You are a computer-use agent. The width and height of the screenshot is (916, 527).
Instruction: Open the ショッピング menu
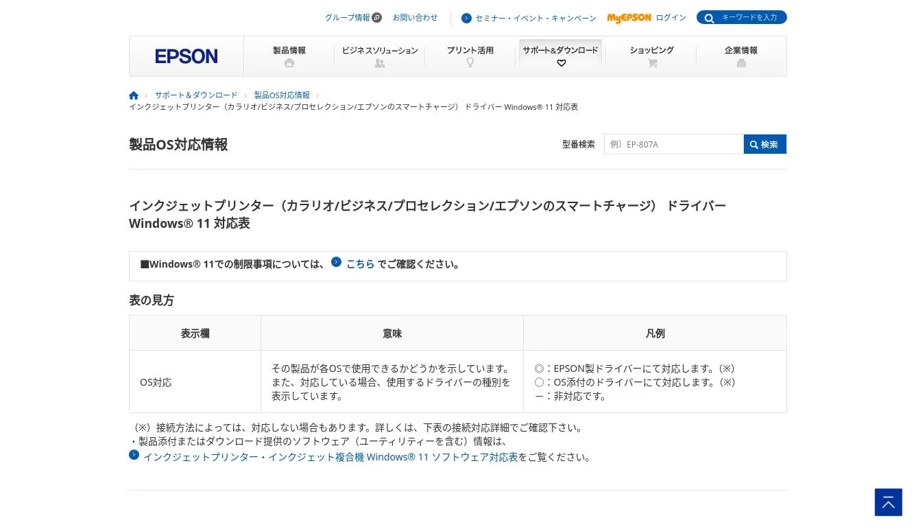[x=652, y=56]
